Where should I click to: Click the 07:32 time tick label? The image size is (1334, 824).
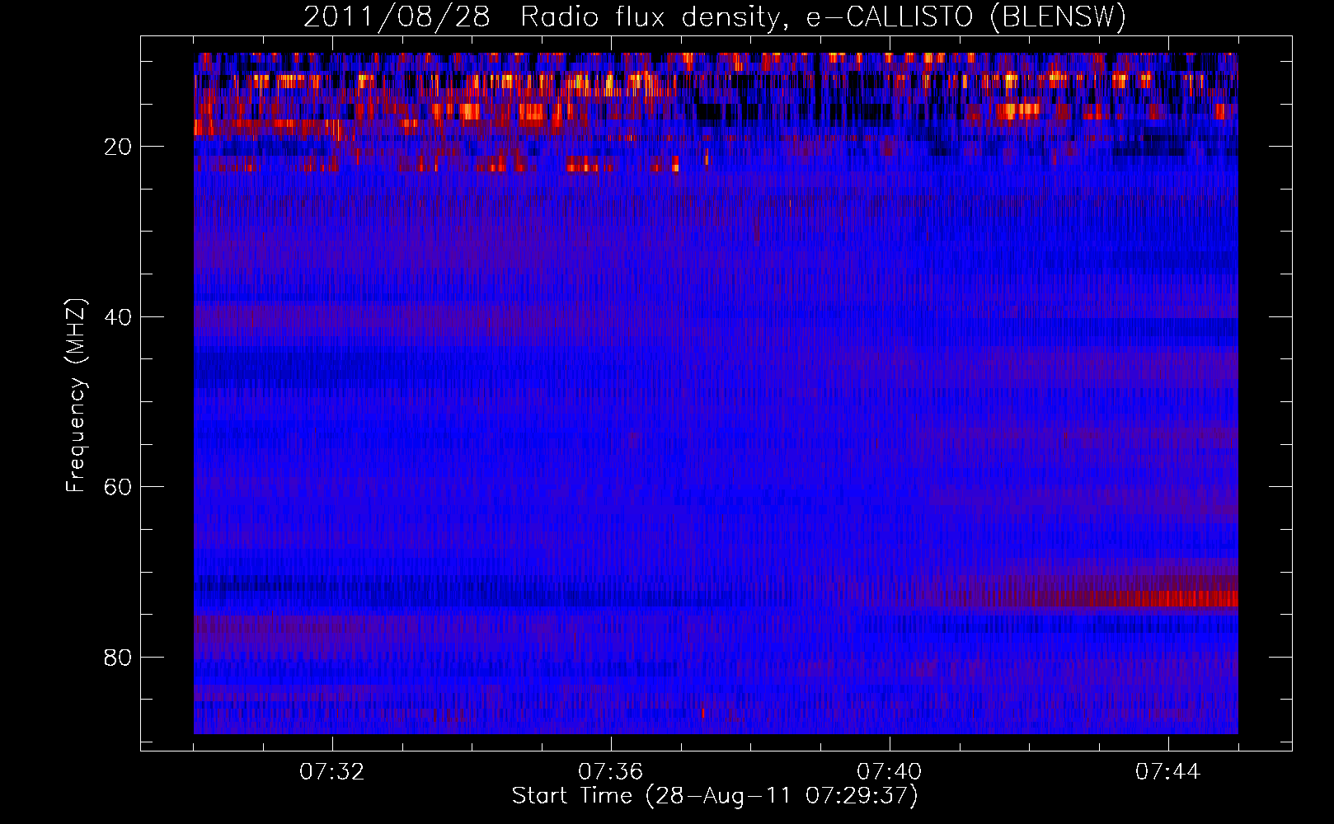click(332, 772)
